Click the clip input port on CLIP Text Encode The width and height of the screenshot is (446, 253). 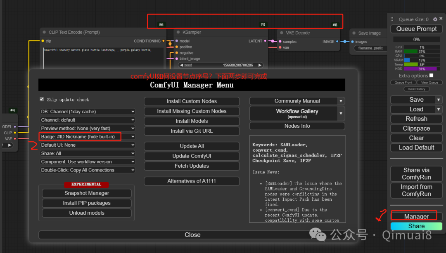pyautogui.click(x=43, y=41)
